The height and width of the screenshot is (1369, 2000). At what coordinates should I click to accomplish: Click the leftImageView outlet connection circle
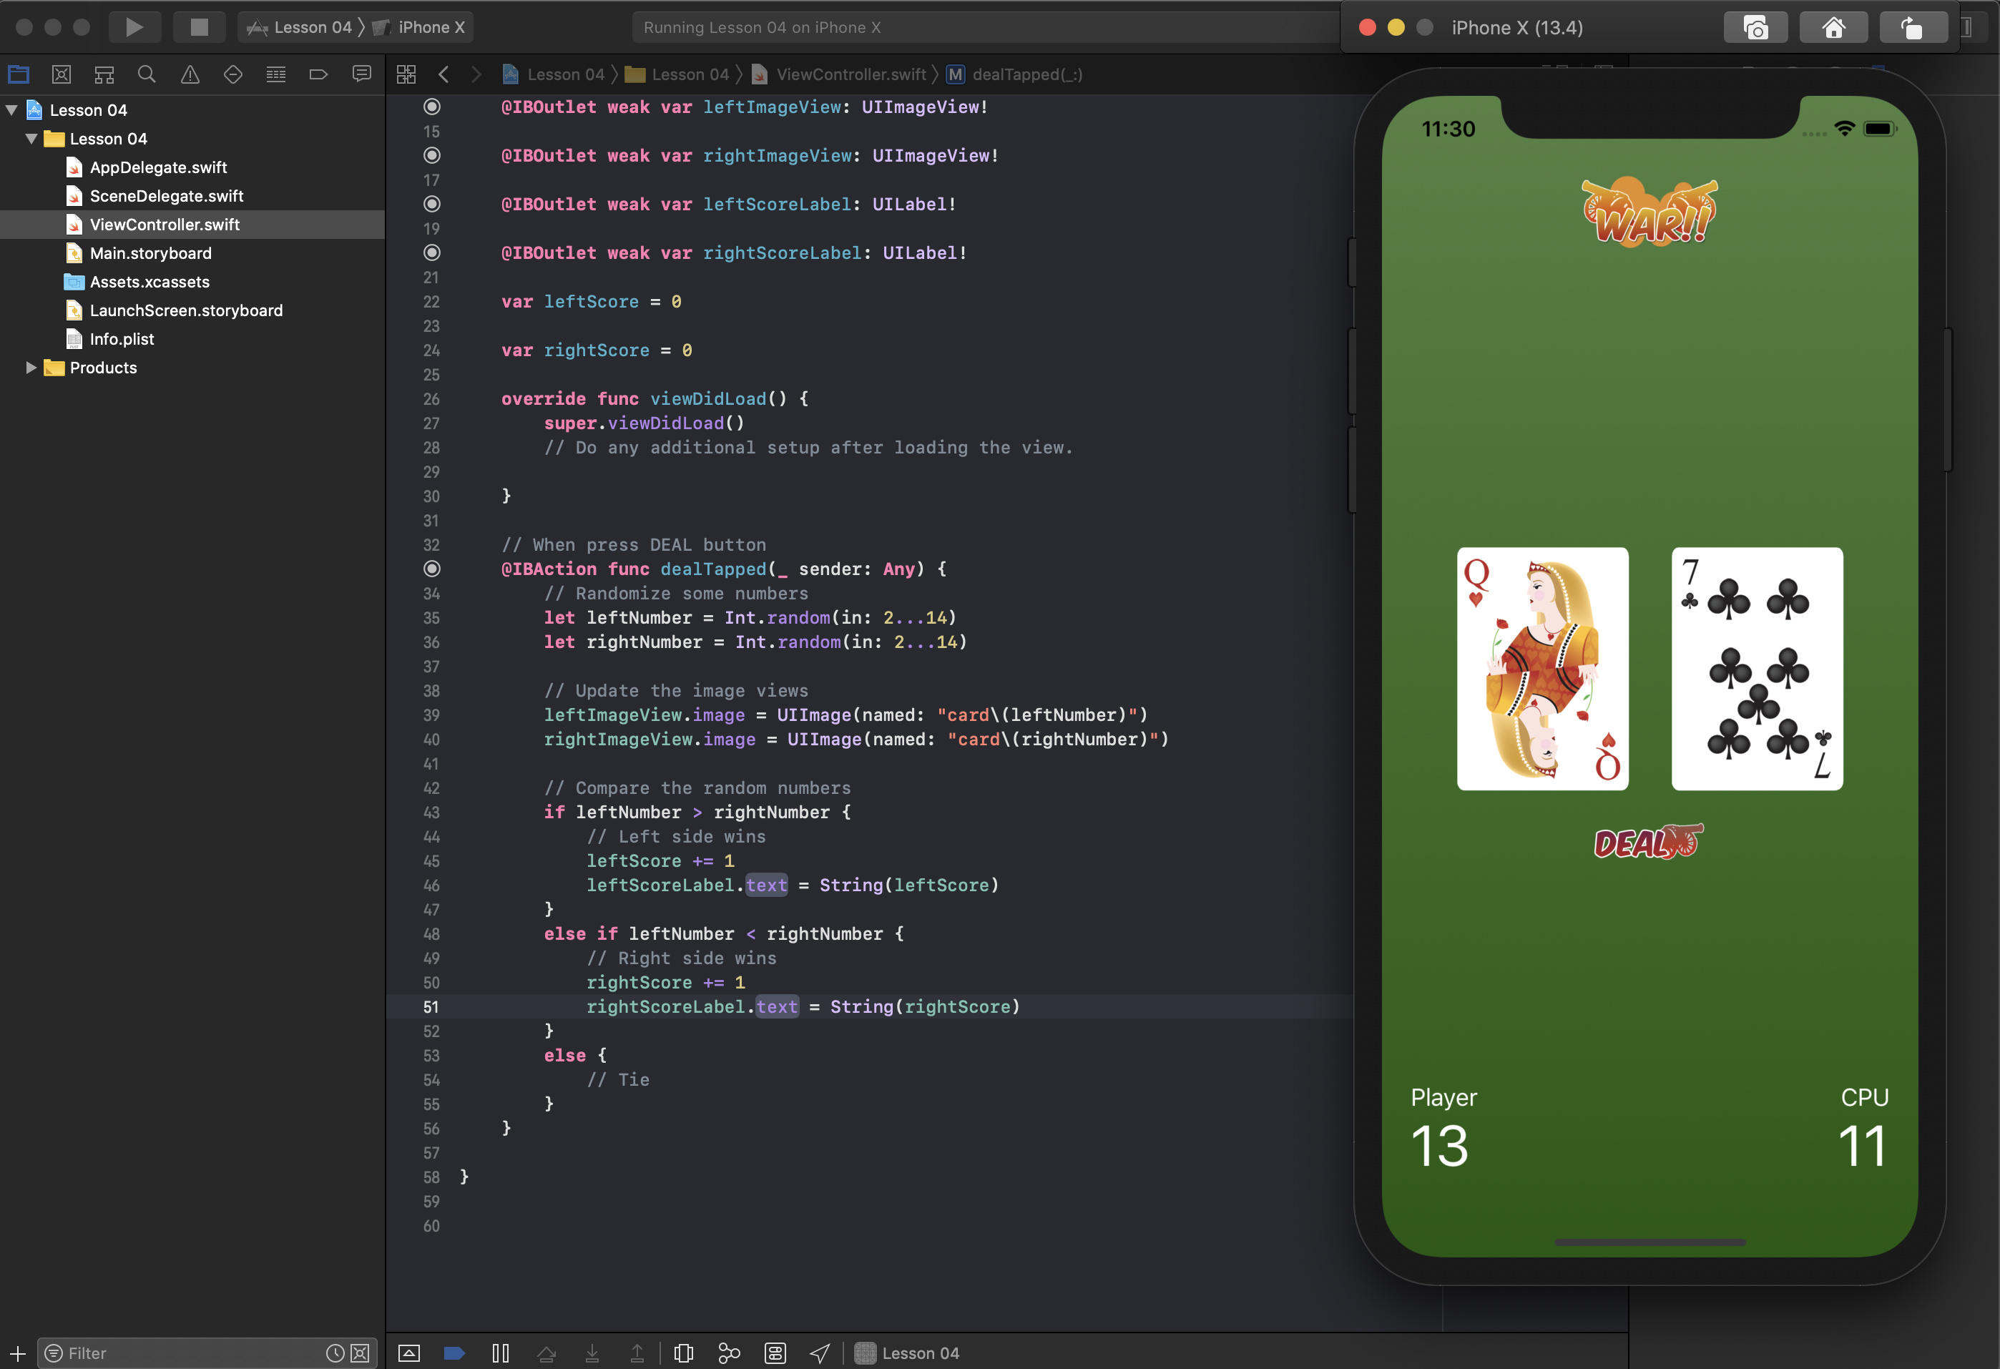point(432,107)
